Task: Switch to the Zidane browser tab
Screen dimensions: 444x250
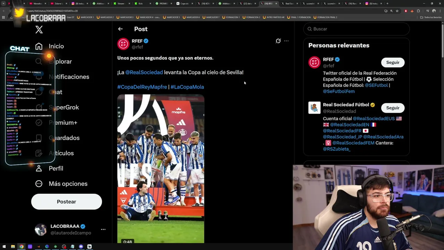Action: [x=58, y=3]
